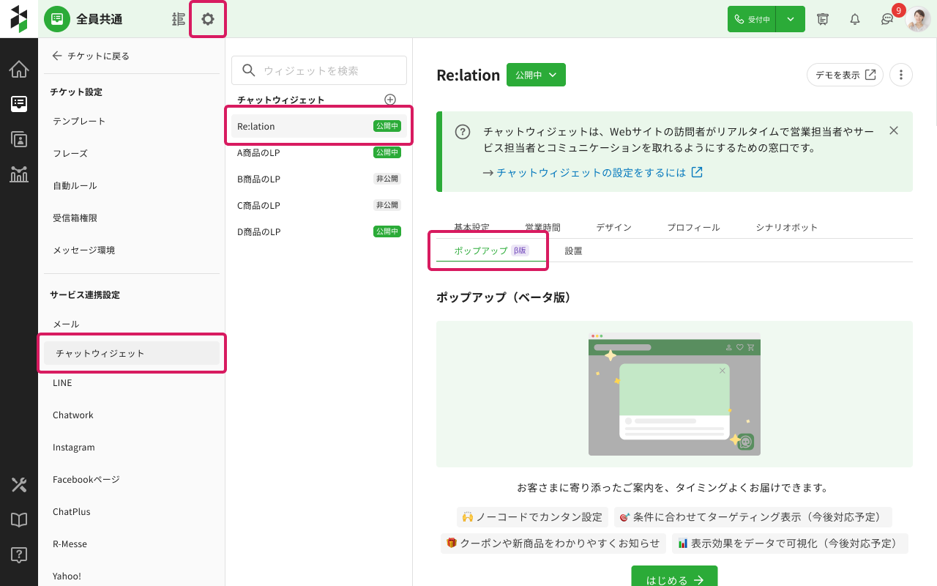The image size is (937, 586).
Task: Expand the 公開中 status dropdown
Action: 536,75
